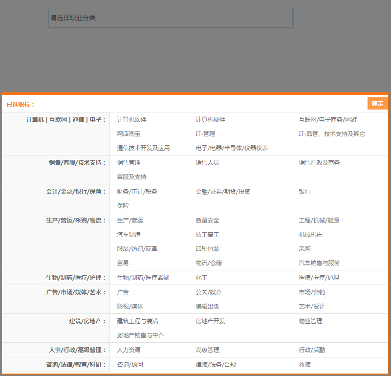Select IT-管理 option
391x376 pixels.
(x=205, y=134)
